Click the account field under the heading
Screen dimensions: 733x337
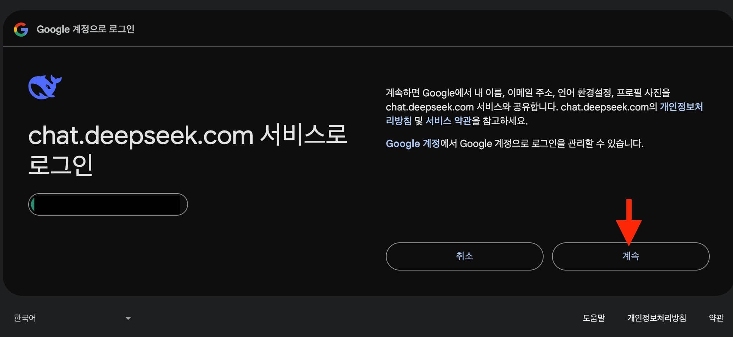108,204
